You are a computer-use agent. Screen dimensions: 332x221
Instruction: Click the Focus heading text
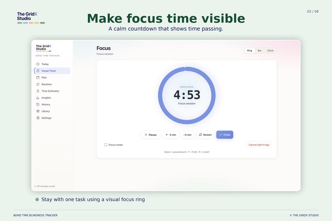(x=104, y=48)
